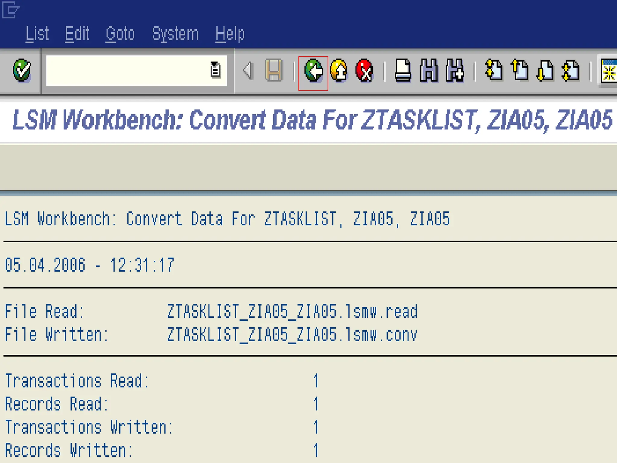Screen dimensions: 617x463
Task: Click the red Cancel icon
Action: [365, 71]
